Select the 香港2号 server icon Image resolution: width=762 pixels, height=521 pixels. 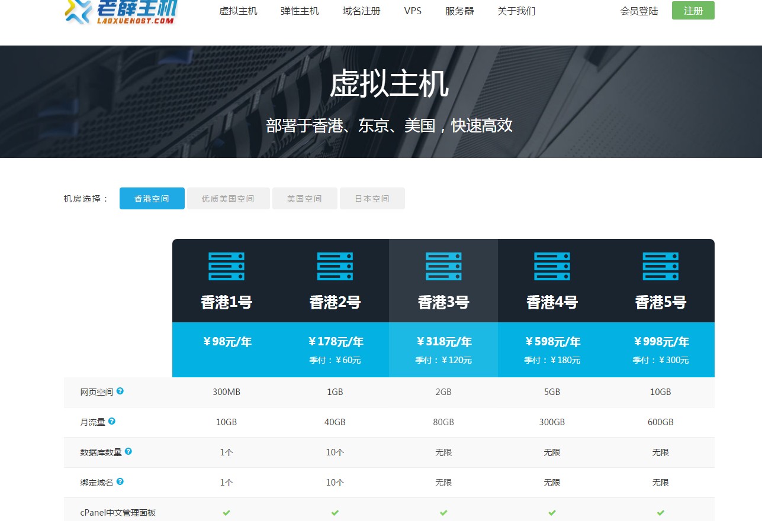(x=335, y=266)
